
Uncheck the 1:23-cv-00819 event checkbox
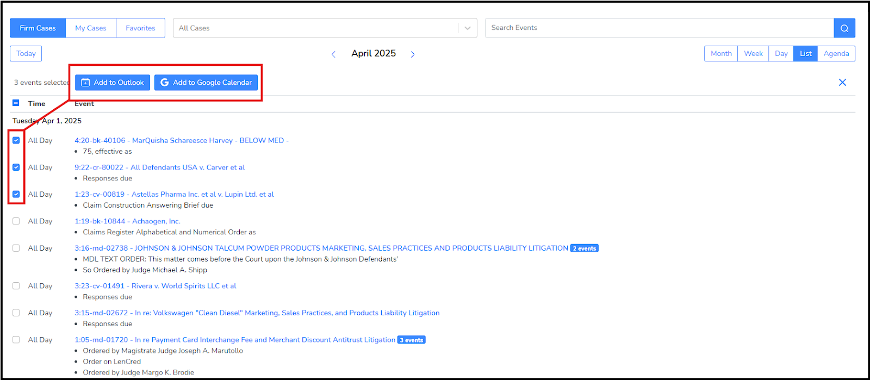16,194
